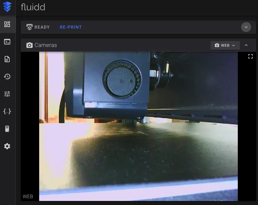258x205 pixels.
Task: Collapse the Cameras panel
Action: [246, 45]
